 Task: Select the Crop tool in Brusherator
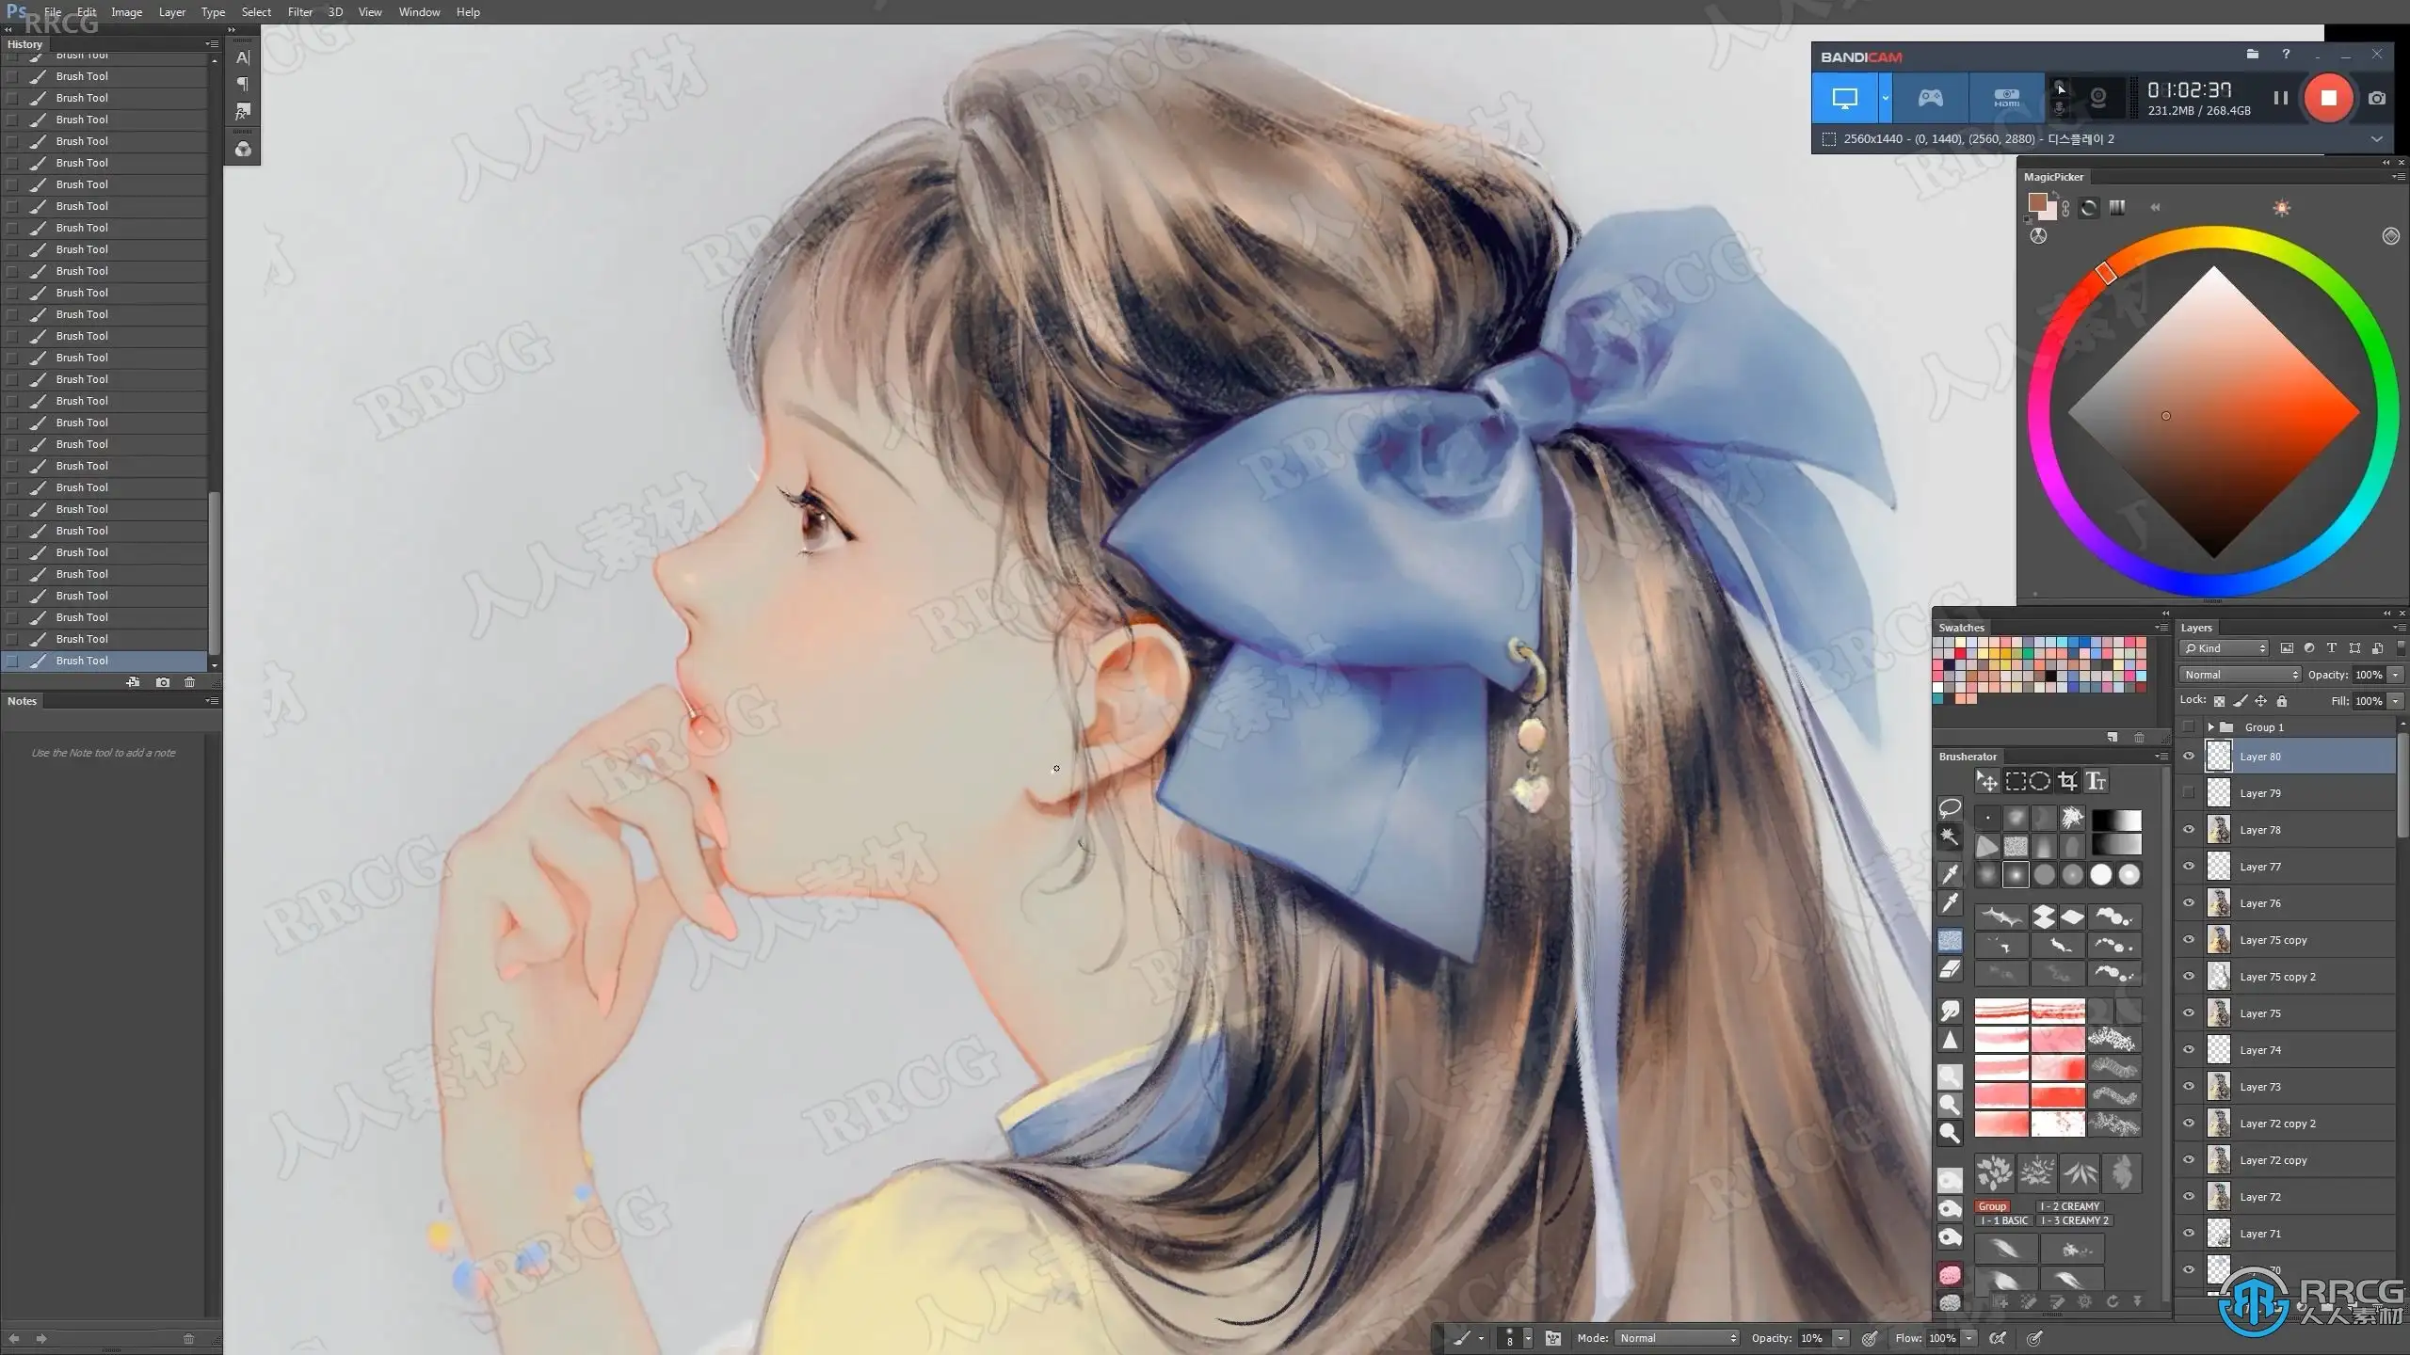click(2067, 781)
